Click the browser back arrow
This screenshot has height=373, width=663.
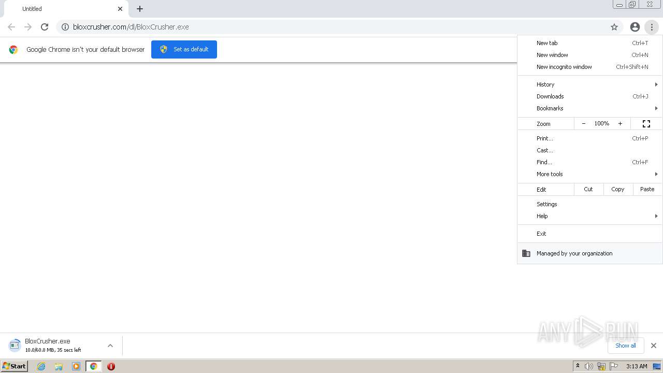pyautogui.click(x=11, y=27)
